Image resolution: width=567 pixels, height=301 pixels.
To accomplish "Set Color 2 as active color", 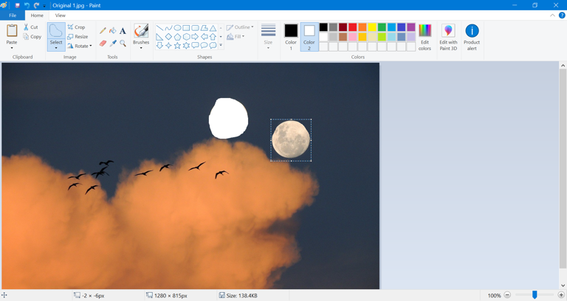I will 309,36.
